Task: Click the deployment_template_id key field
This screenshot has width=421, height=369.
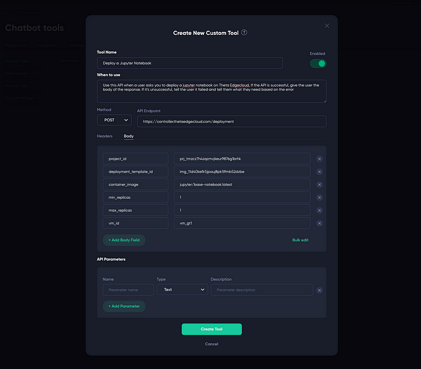Action: point(135,172)
